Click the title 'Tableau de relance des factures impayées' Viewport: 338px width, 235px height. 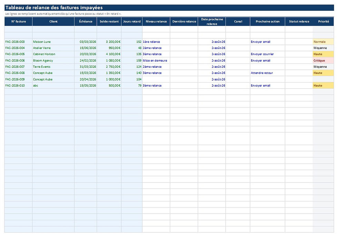(54, 8)
